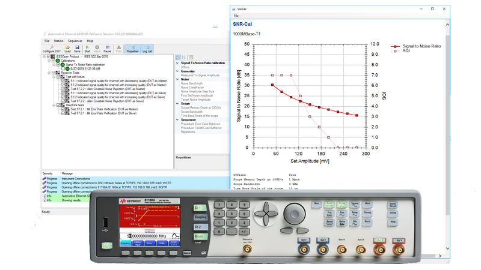Start the test sequence with Start

point(87,49)
